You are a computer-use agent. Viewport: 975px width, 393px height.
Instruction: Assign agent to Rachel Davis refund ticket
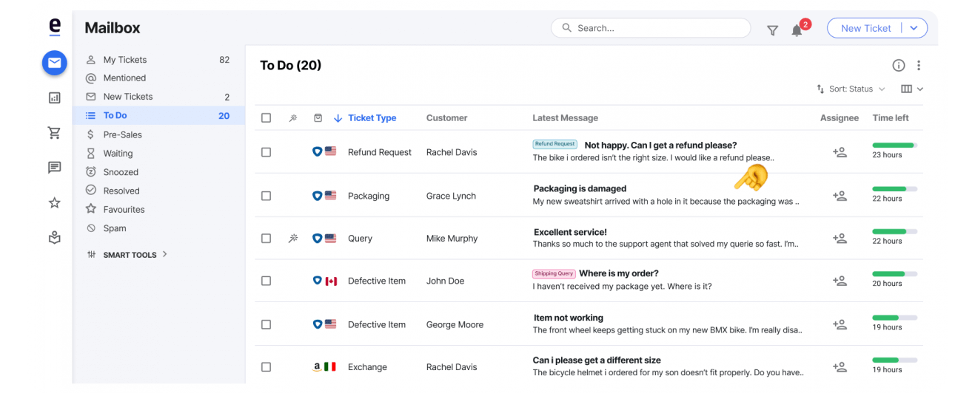pos(840,152)
